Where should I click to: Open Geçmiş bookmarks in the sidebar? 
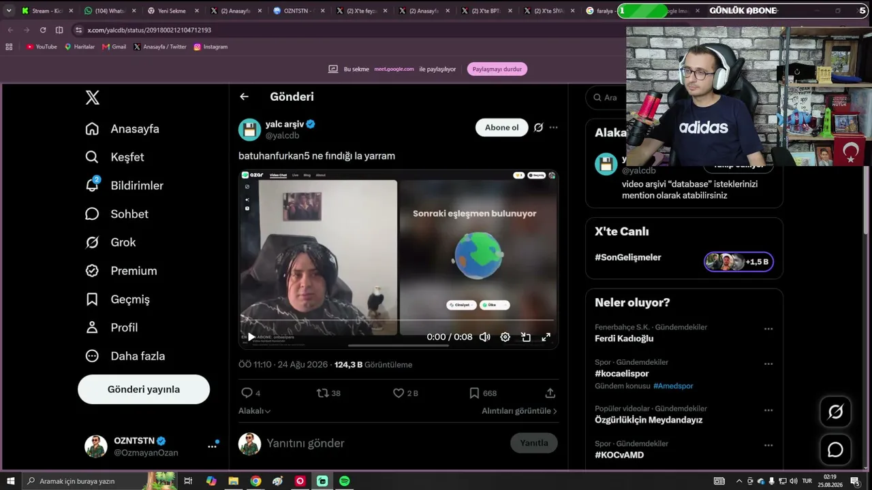pos(117,299)
